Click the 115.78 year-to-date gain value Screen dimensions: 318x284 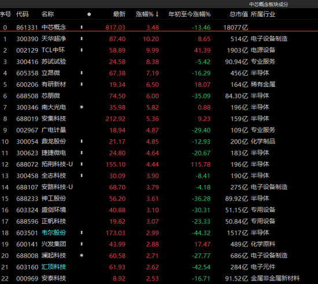(201, 164)
